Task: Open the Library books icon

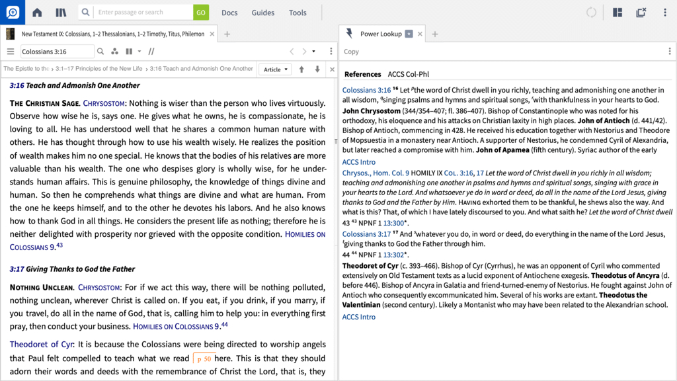Action: [61, 13]
